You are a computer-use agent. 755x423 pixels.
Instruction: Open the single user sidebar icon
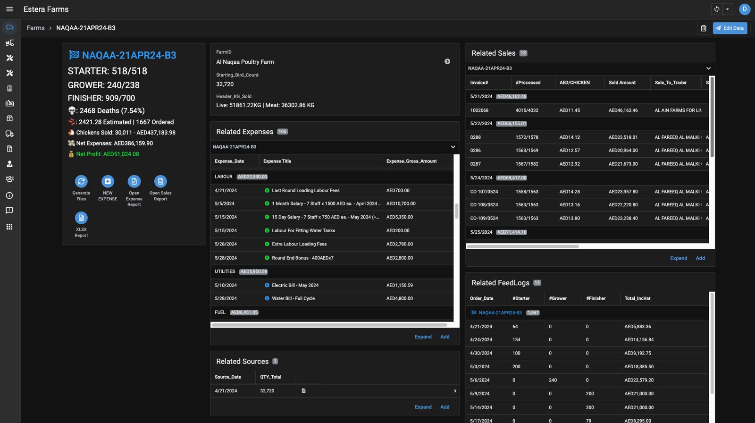[x=9, y=164]
